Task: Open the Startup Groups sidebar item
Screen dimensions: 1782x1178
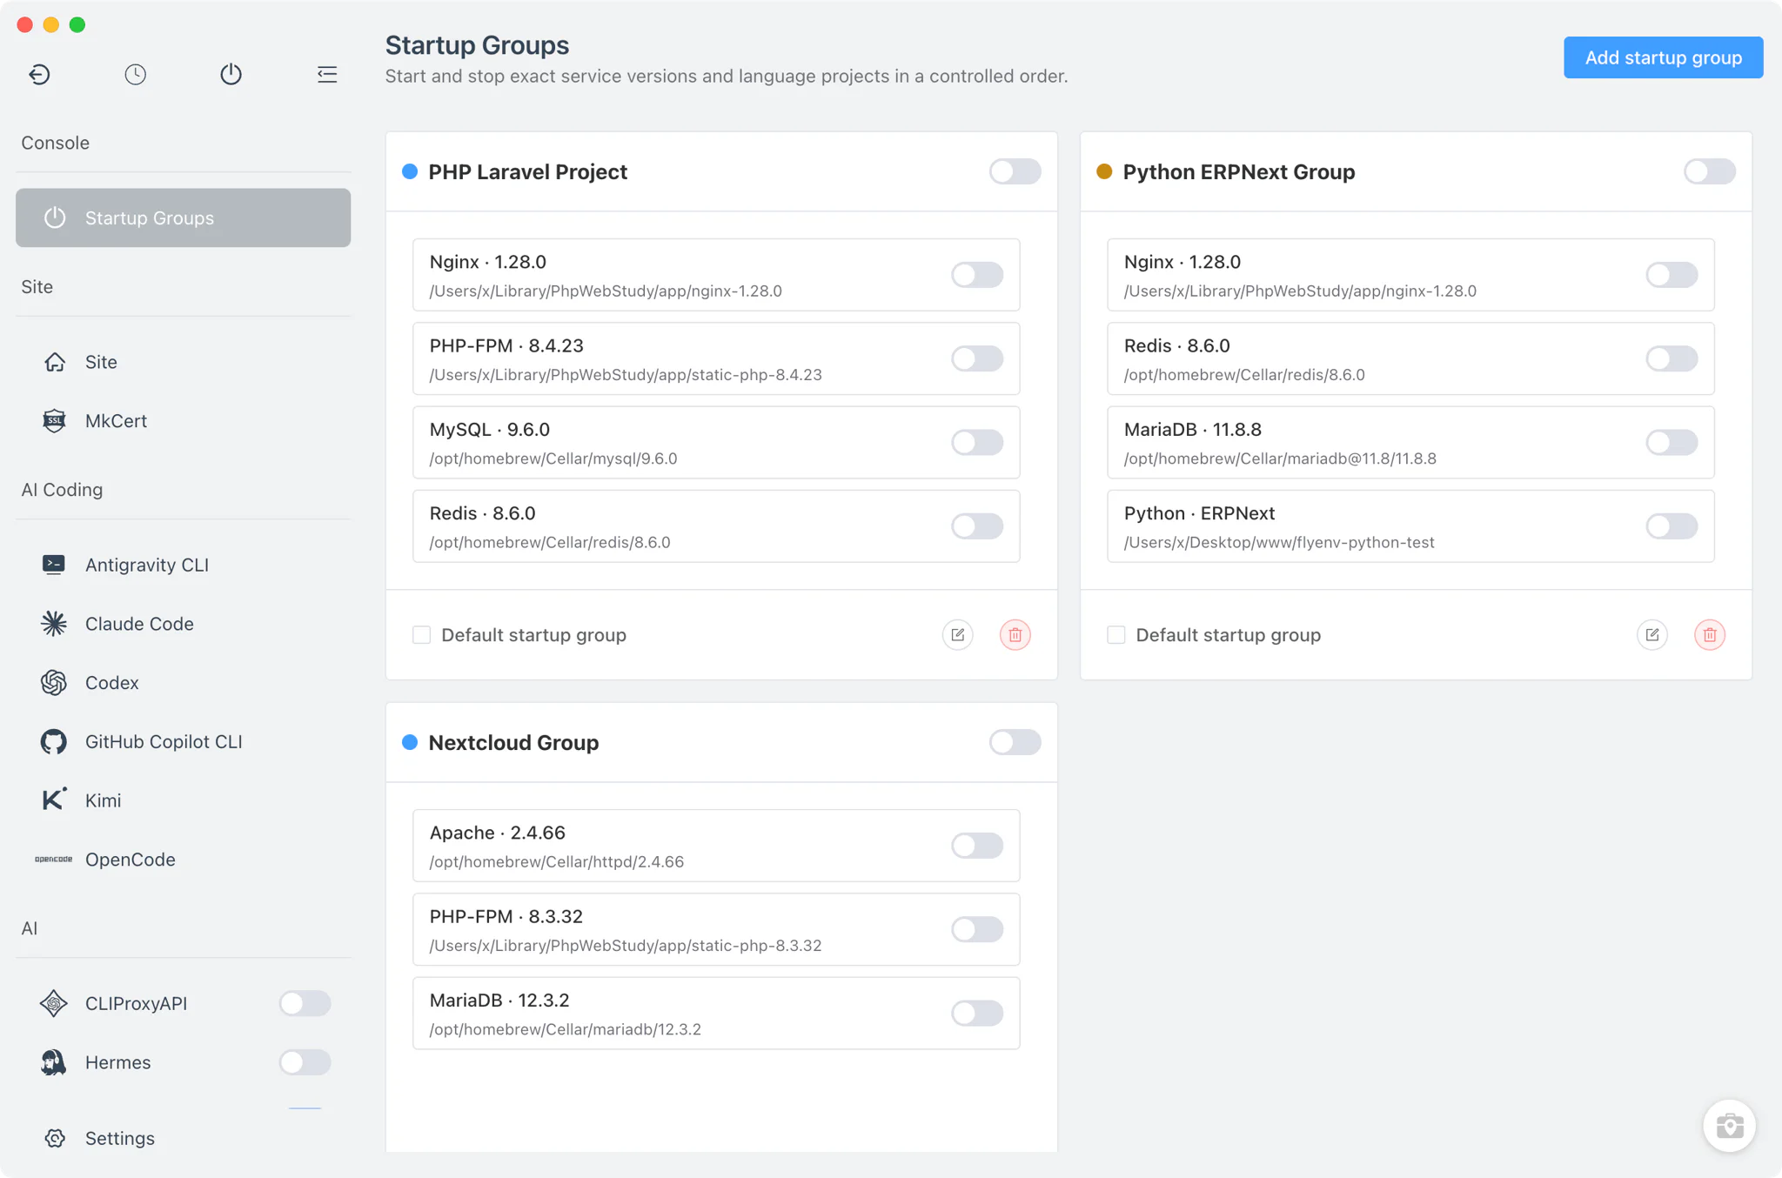Action: tap(183, 218)
